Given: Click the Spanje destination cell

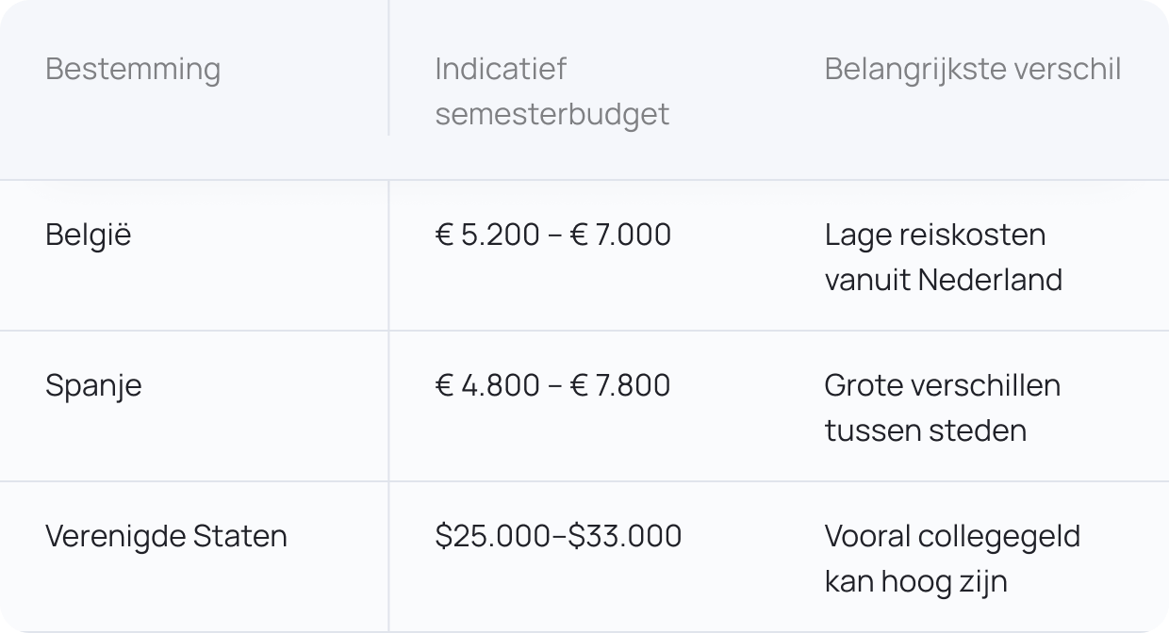Looking at the screenshot, I should (93, 386).
